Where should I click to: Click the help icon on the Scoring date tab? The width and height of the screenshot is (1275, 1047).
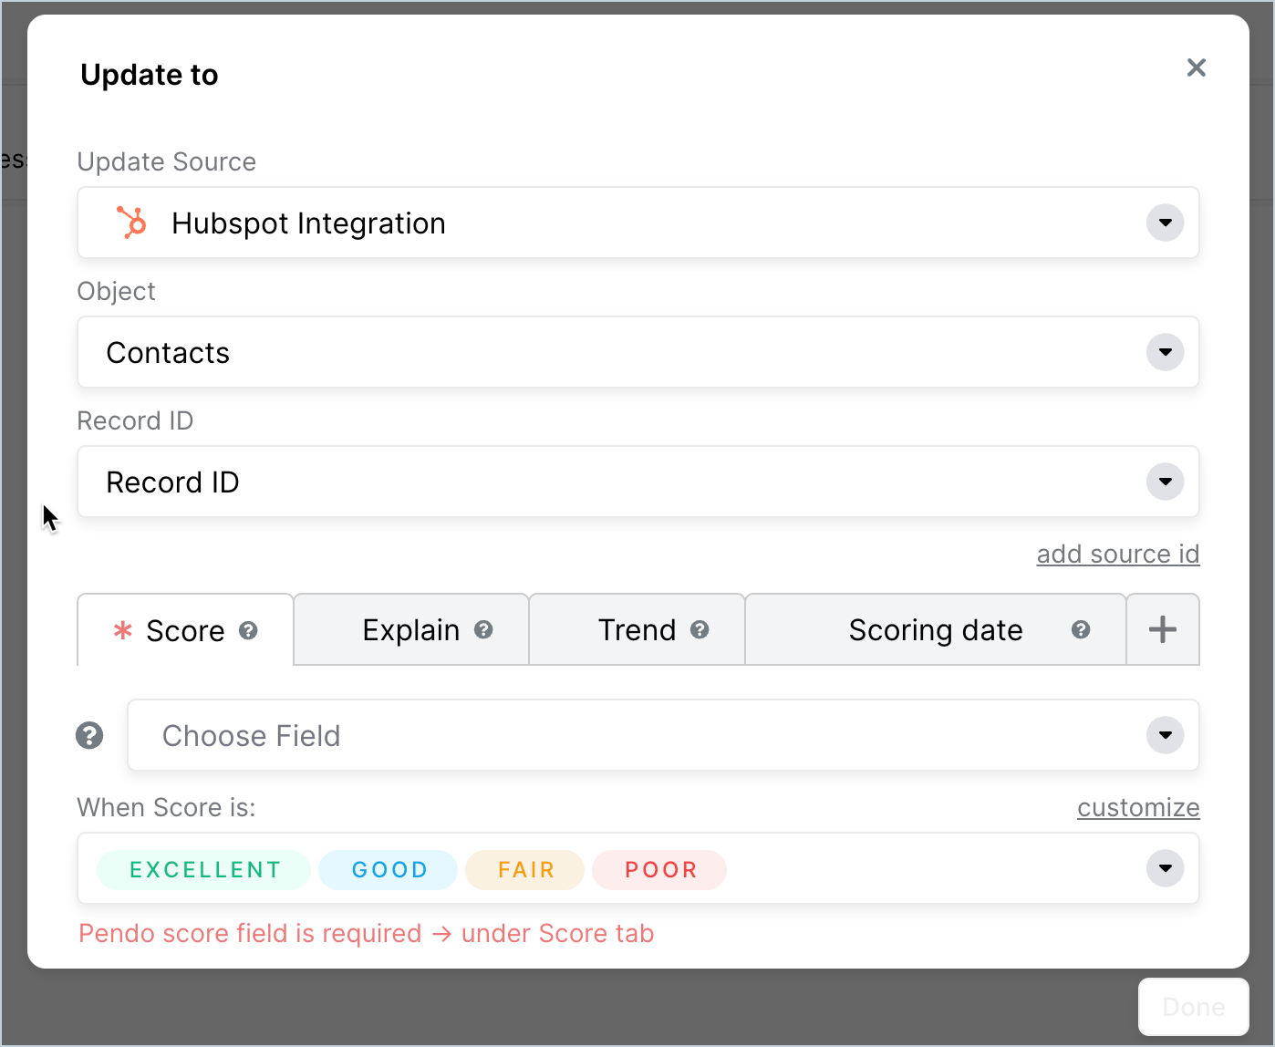(1082, 630)
